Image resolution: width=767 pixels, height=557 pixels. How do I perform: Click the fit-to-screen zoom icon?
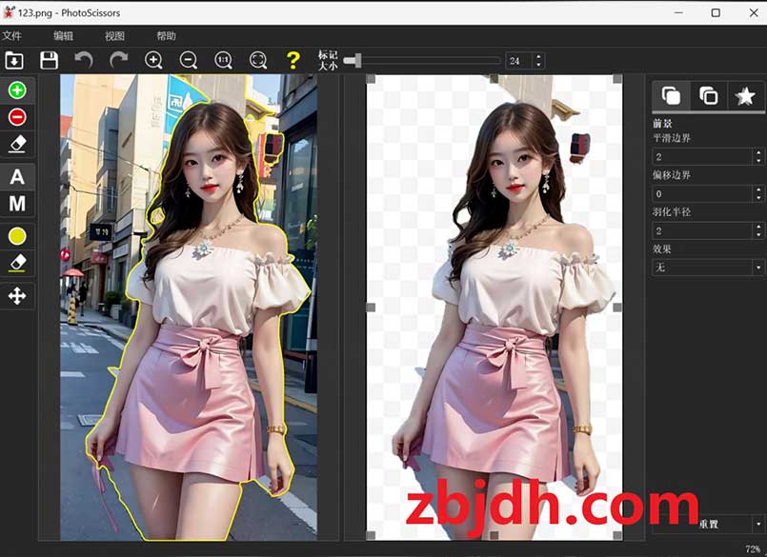(x=256, y=60)
